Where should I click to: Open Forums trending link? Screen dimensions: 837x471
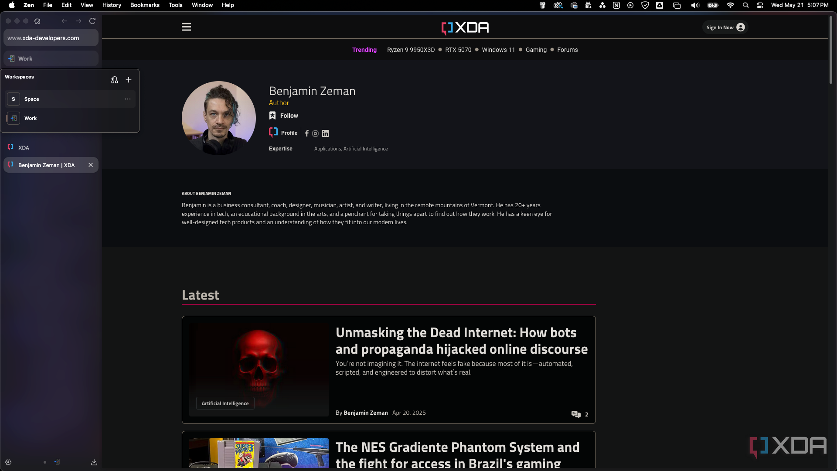pos(567,50)
